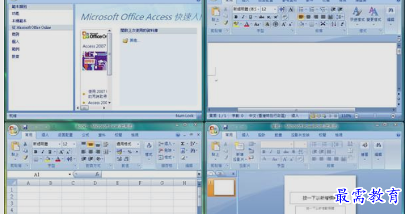This screenshot has width=405, height=214.
Task: Select 本機範本 in Access template list
Action: (x=20, y=20)
